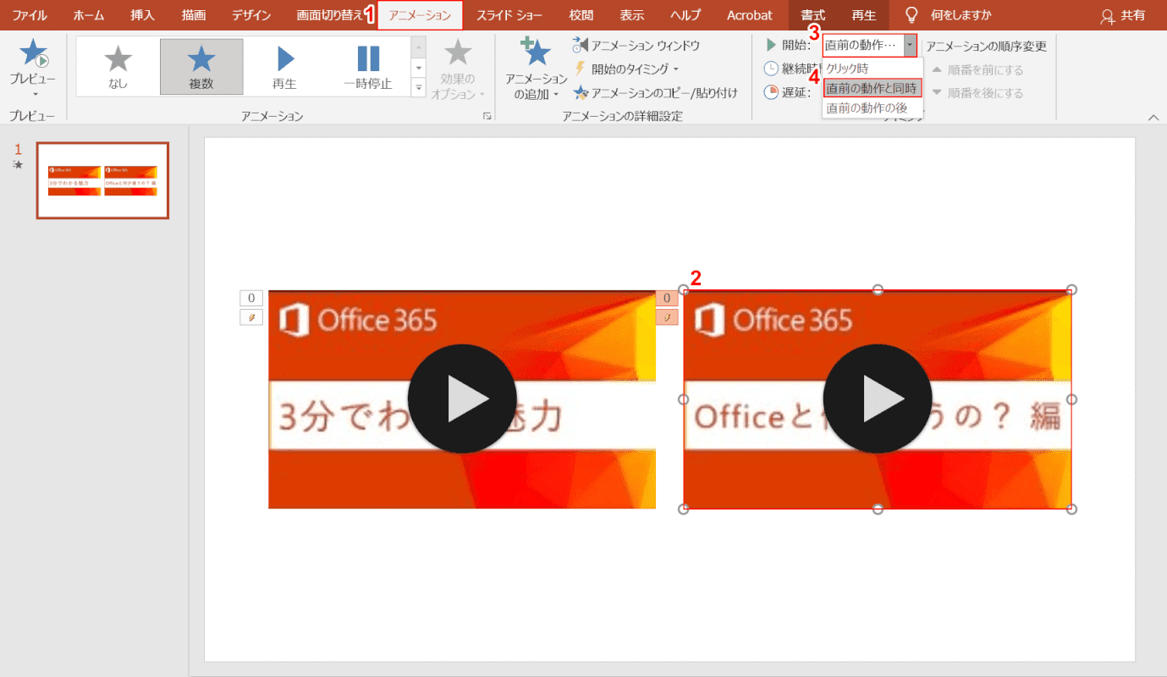The image size is (1167, 677).
Task: Click the 何をしますか search box
Action: (961, 15)
